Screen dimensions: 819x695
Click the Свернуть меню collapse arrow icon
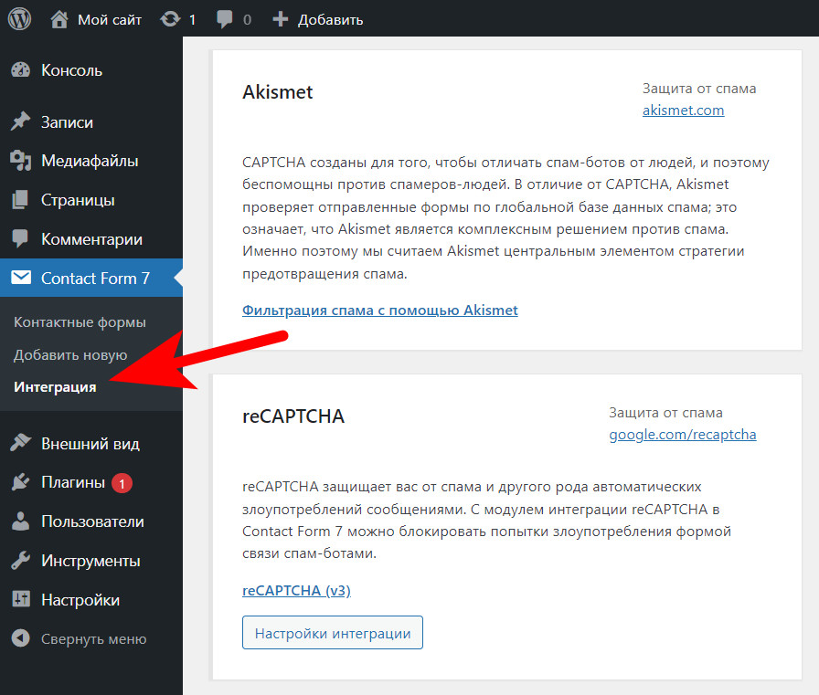click(21, 638)
